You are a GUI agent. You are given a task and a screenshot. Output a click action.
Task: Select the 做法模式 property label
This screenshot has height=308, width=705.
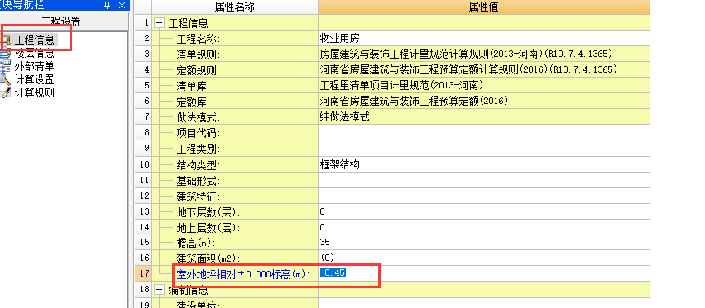tap(199, 117)
